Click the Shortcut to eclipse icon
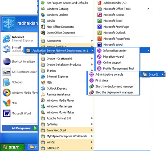166x151 pixels. [x=6, y=62]
